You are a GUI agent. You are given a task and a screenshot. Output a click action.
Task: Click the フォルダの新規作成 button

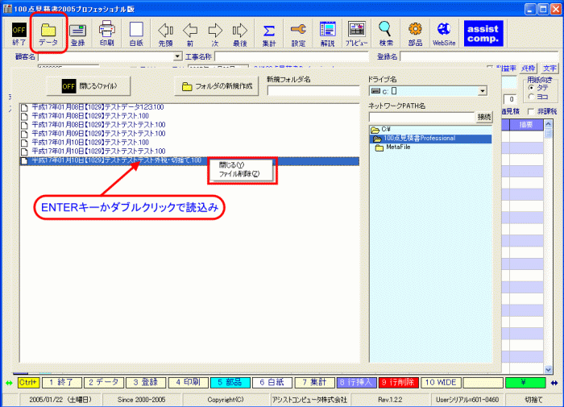tap(216, 86)
